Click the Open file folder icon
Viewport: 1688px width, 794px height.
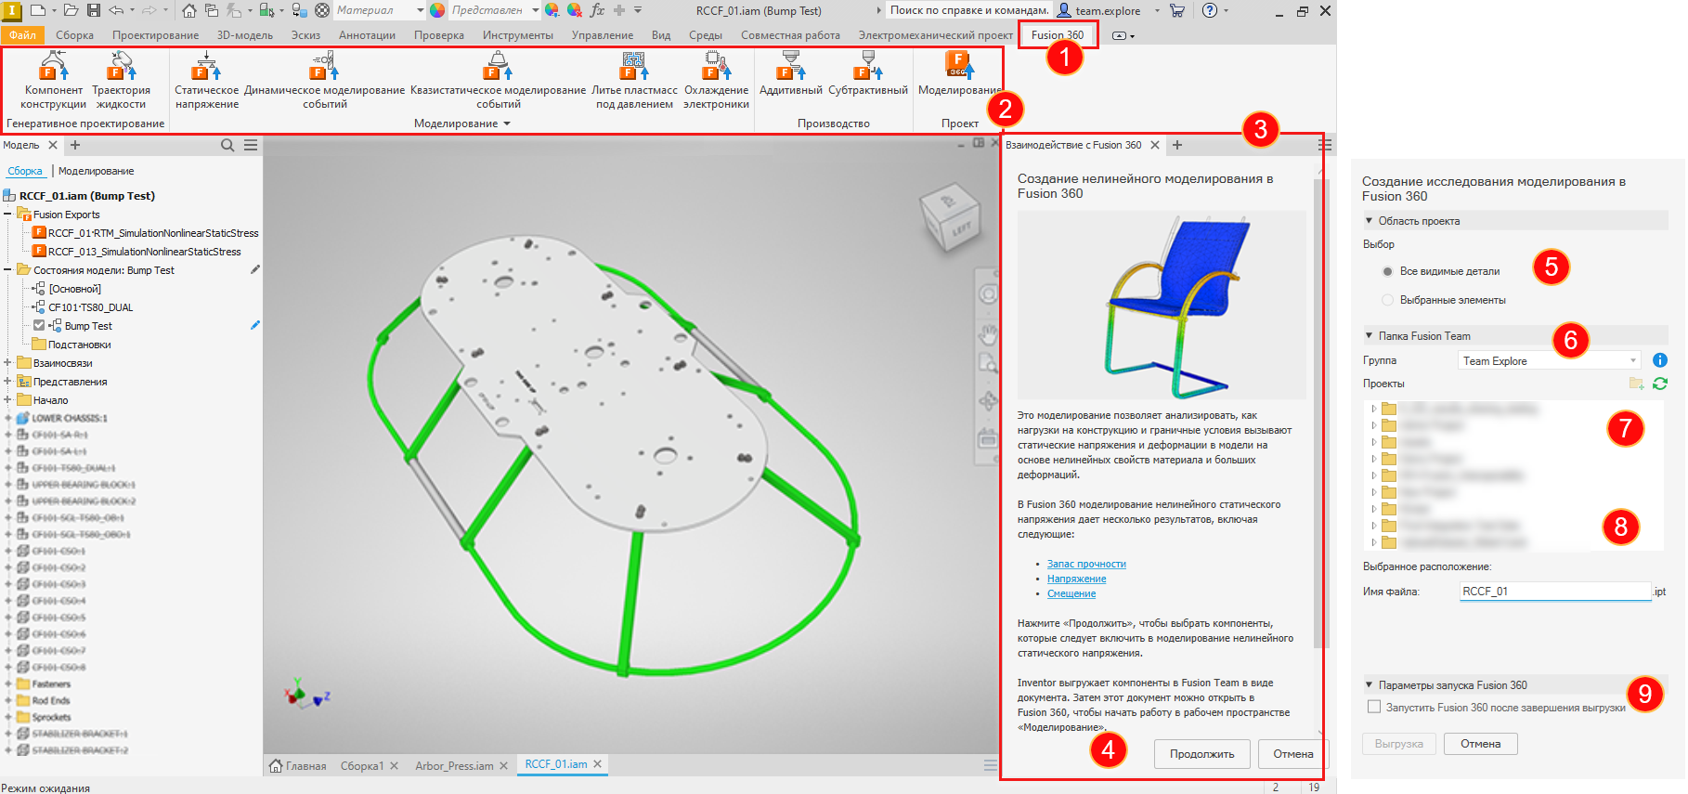tap(72, 10)
